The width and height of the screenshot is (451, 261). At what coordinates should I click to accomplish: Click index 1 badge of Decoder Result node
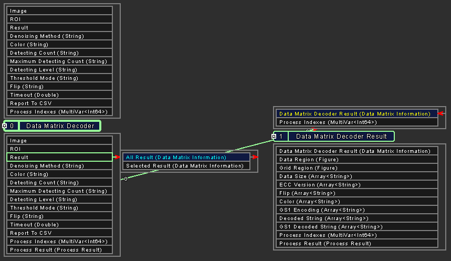pyautogui.click(x=281, y=137)
